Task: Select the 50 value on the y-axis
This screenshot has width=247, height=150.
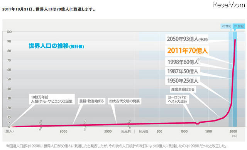Action: click(9, 79)
